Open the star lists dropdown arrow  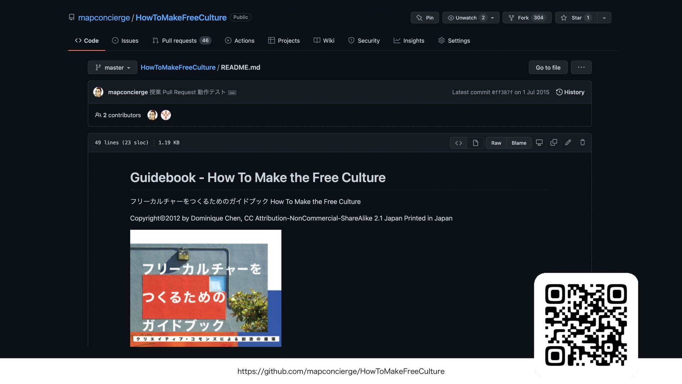(604, 18)
